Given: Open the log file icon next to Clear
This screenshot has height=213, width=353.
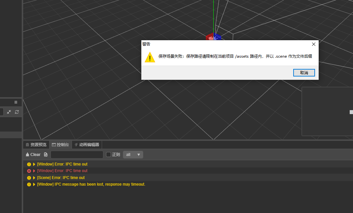Looking at the screenshot, I should pyautogui.click(x=46, y=155).
